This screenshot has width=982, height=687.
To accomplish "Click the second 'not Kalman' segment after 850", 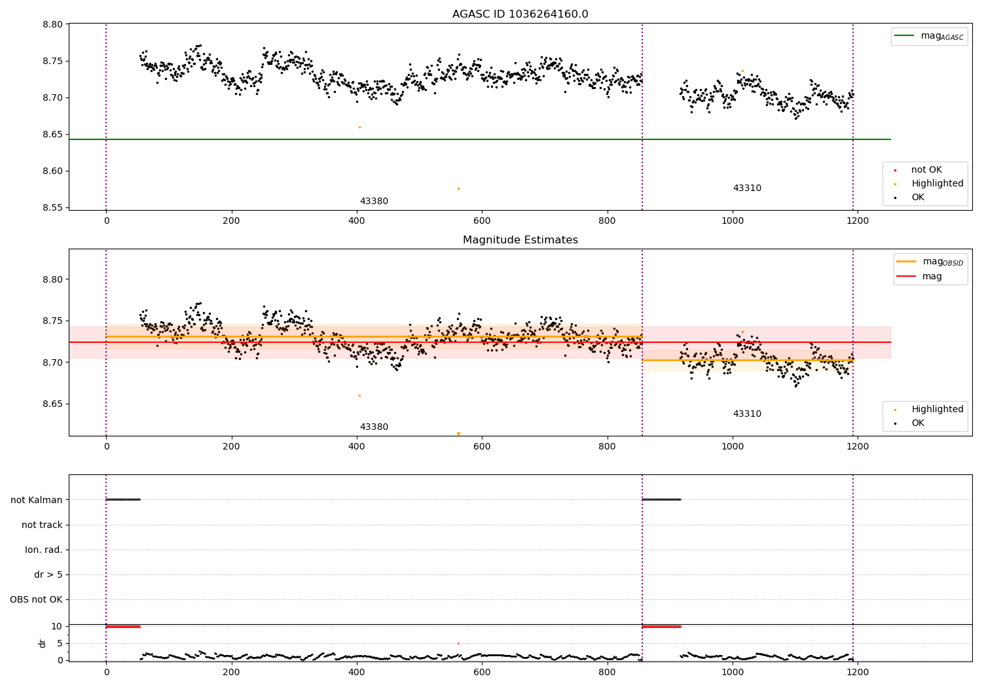I will point(661,500).
